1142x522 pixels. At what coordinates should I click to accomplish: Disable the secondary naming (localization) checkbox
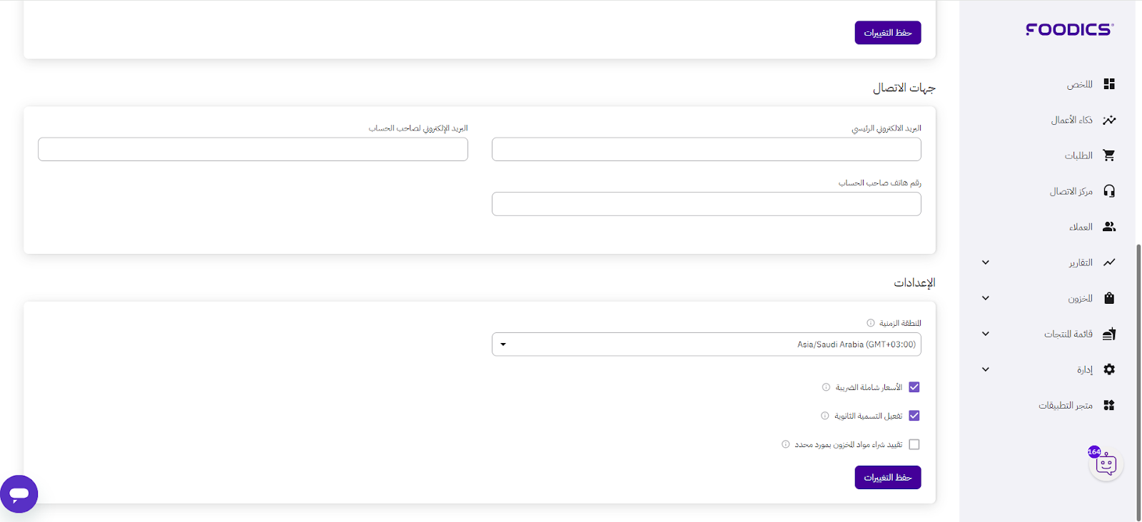click(914, 416)
